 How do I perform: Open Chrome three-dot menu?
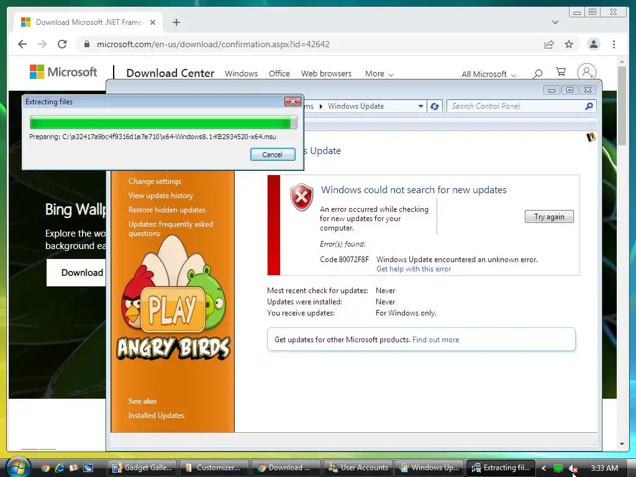[614, 44]
